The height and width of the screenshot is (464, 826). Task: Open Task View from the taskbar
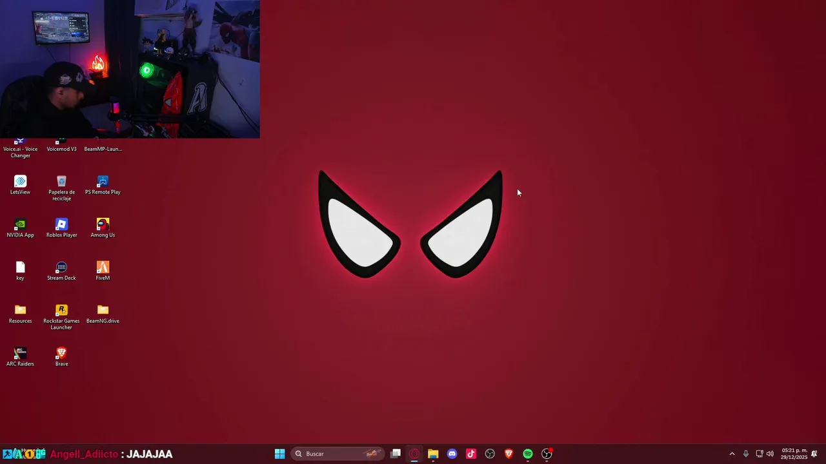click(396, 454)
